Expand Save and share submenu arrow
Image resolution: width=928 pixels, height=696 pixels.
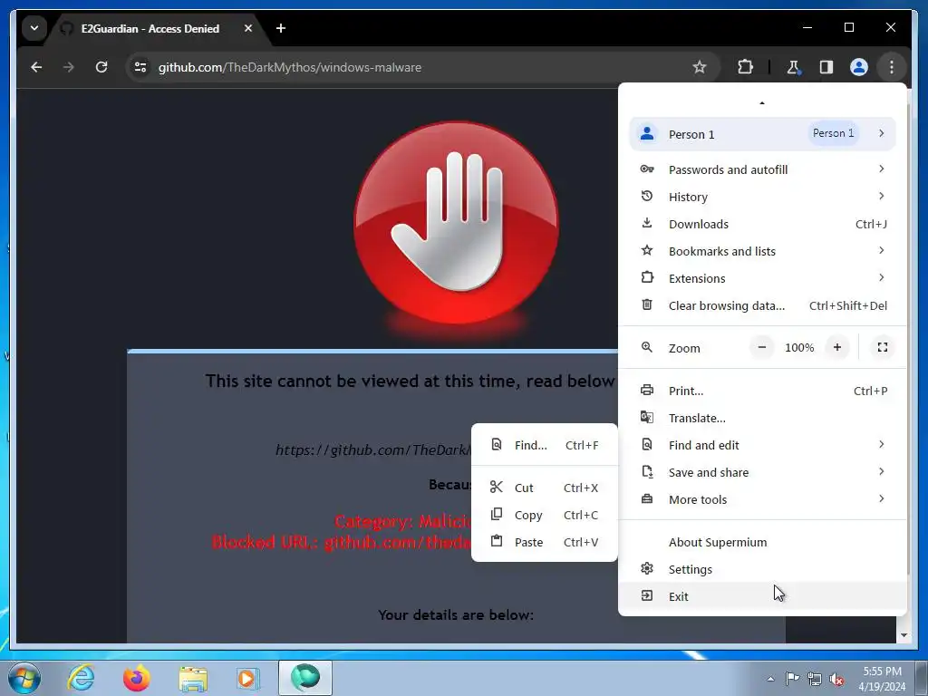(881, 471)
